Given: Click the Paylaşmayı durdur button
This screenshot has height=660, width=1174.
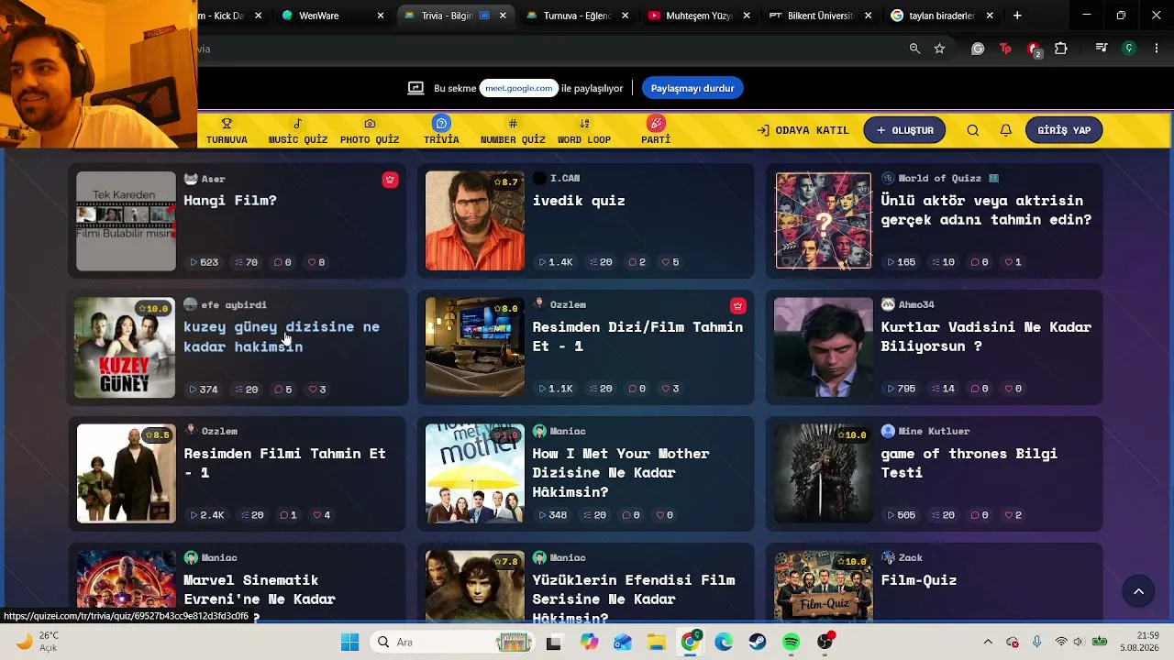Looking at the screenshot, I should coord(692,88).
